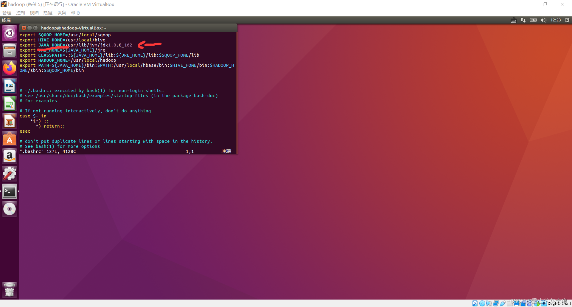Screen dimensions: 572x307
Task: Open the volume indicator menu
Action: coord(543,20)
